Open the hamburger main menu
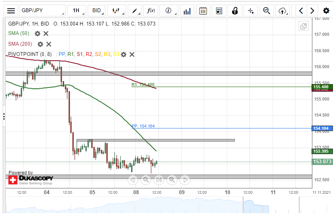The height and width of the screenshot is (220, 336). click(11, 11)
